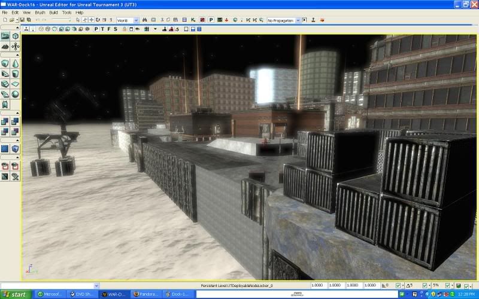This screenshot has width=479, height=299.
Task: Open the rotation grid size dropdown arrow
Action: [x=429, y=286]
